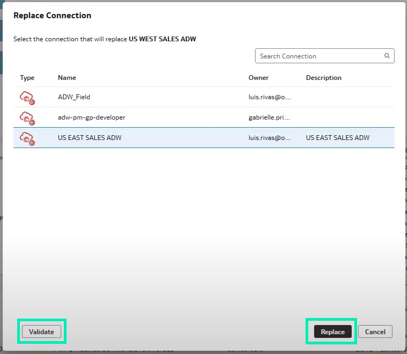This screenshot has height=354, width=407.
Task: Focus the Search Connection text field
Action: click(319, 56)
